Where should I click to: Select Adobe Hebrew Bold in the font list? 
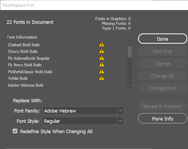tap(26, 85)
